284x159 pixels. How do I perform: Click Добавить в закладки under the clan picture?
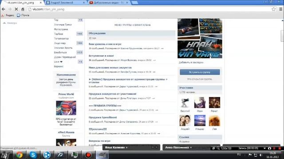pos(191,62)
